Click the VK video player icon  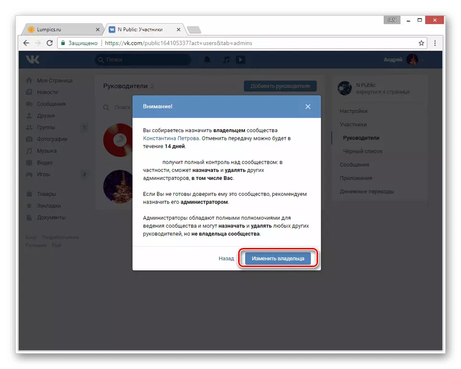pyautogui.click(x=241, y=60)
